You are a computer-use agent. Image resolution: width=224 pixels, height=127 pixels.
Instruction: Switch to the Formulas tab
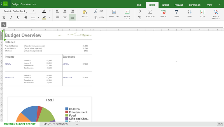click(195, 5)
